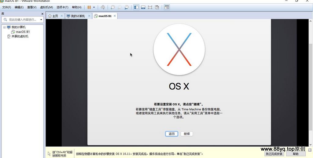Click the VM icon on macOS B1 tab
This screenshot has height=158, width=313.
(x=96, y=16)
